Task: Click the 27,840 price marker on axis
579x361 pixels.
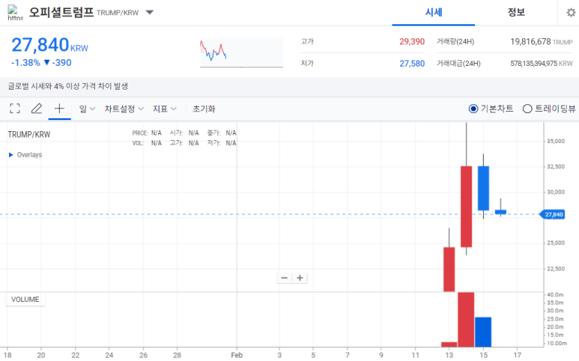Action: 553,214
